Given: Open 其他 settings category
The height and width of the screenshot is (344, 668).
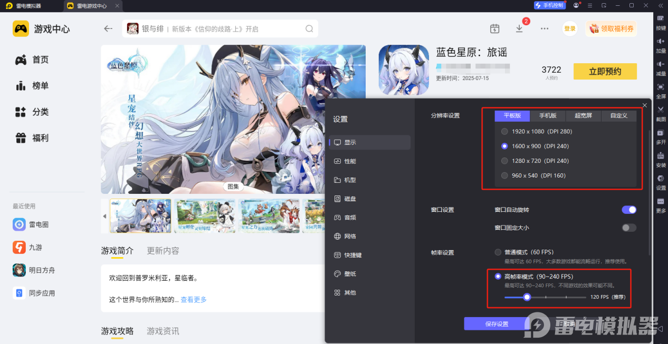Looking at the screenshot, I should pos(370,292).
